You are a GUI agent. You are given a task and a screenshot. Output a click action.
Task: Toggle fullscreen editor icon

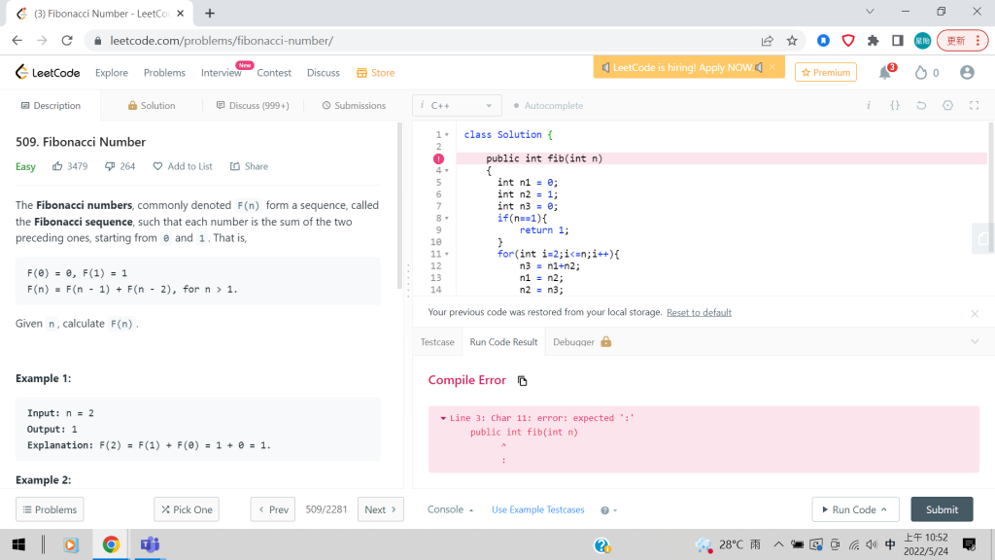pos(974,105)
